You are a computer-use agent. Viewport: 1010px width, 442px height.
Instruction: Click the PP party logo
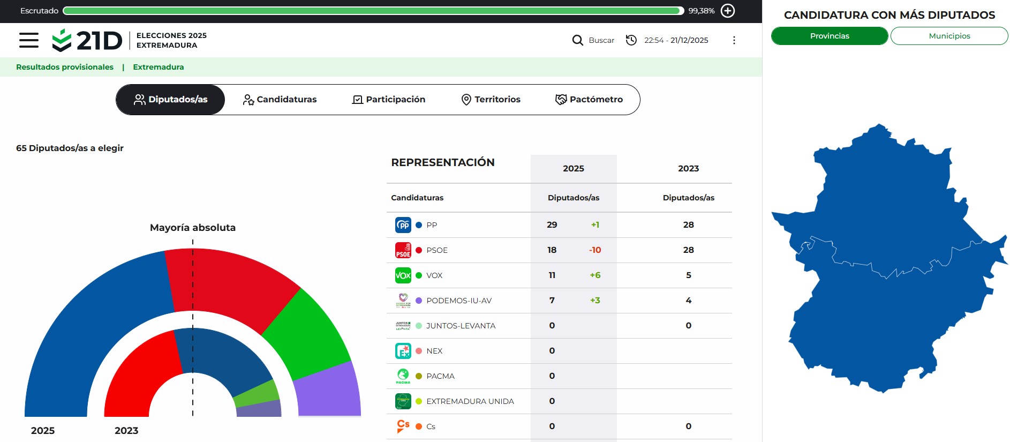coord(403,225)
